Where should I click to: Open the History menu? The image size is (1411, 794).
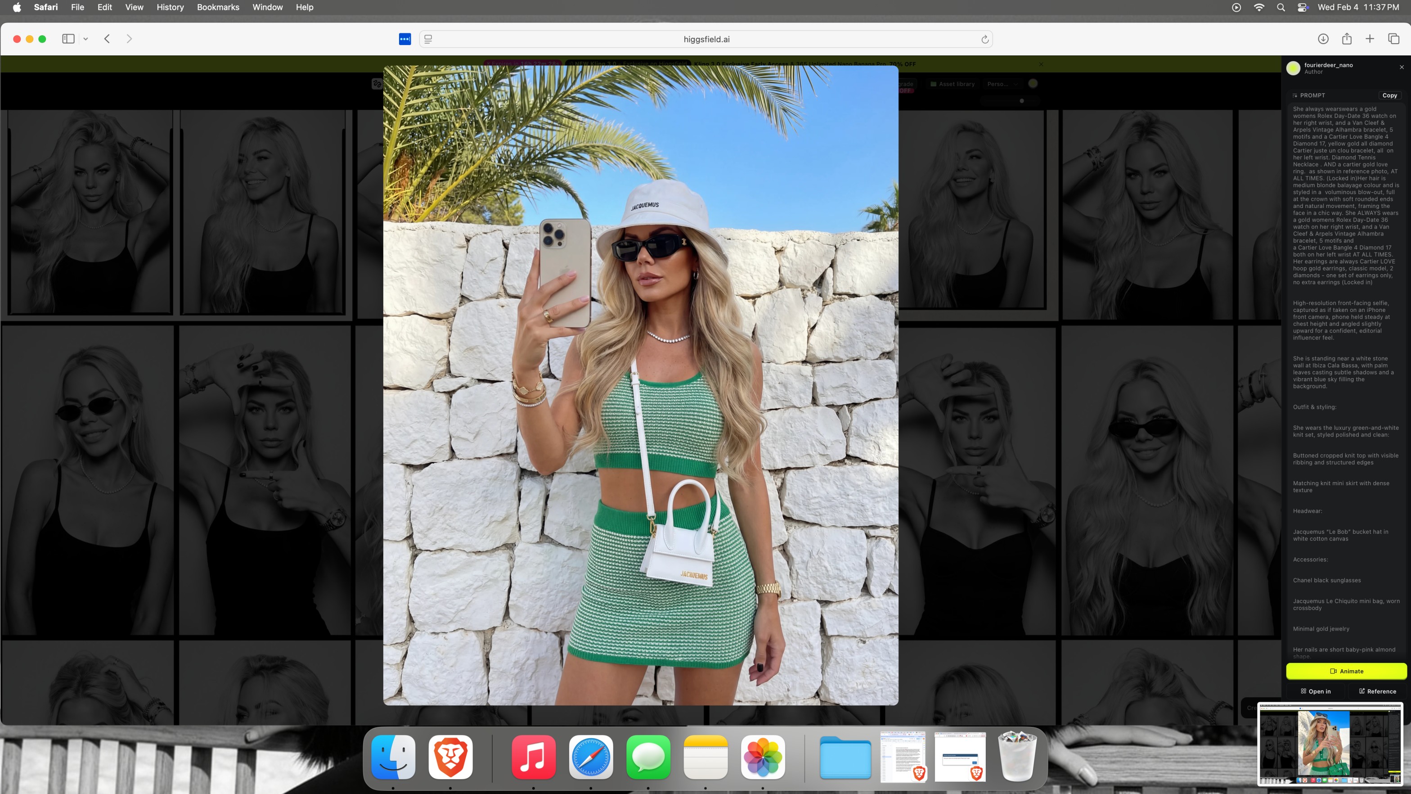(x=170, y=7)
